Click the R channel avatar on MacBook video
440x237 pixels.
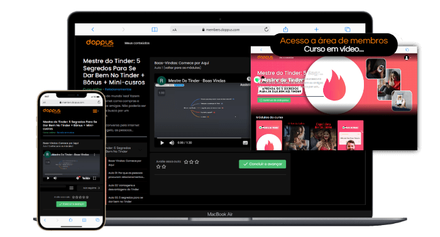coord(161,80)
